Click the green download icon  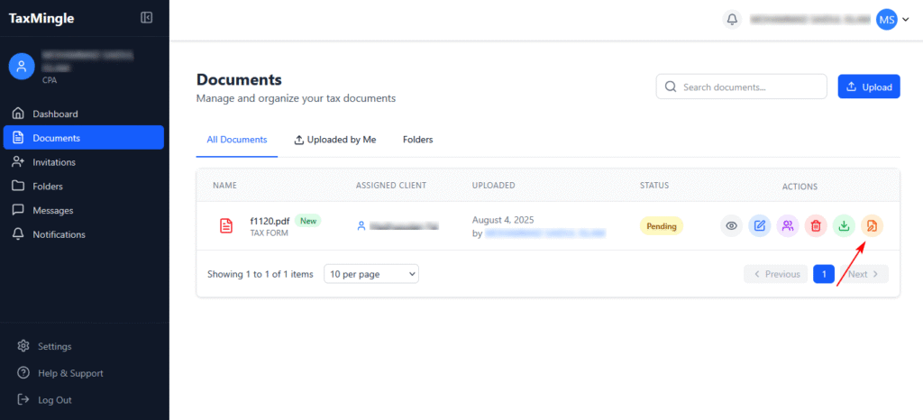(x=844, y=226)
